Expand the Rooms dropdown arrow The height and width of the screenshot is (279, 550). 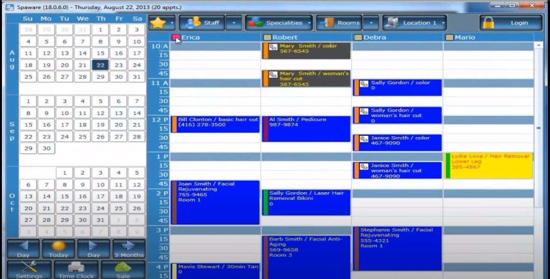371,23
